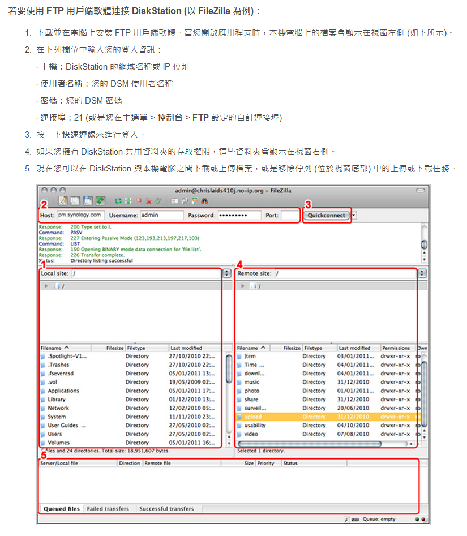The width and height of the screenshot is (467, 536).
Task: Click the toolbar toggle pill in title bar
Action: click(x=421, y=190)
